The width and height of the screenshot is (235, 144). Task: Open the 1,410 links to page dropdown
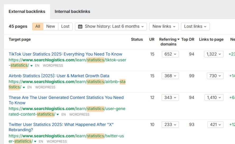pos(214,98)
